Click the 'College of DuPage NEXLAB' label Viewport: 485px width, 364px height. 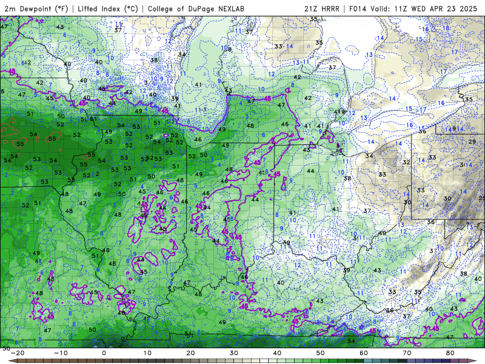(196, 8)
